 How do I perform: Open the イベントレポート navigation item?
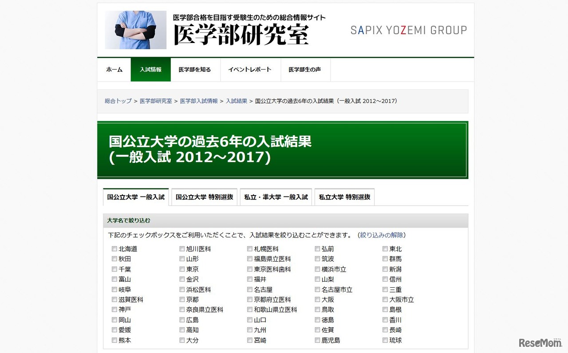[250, 70]
